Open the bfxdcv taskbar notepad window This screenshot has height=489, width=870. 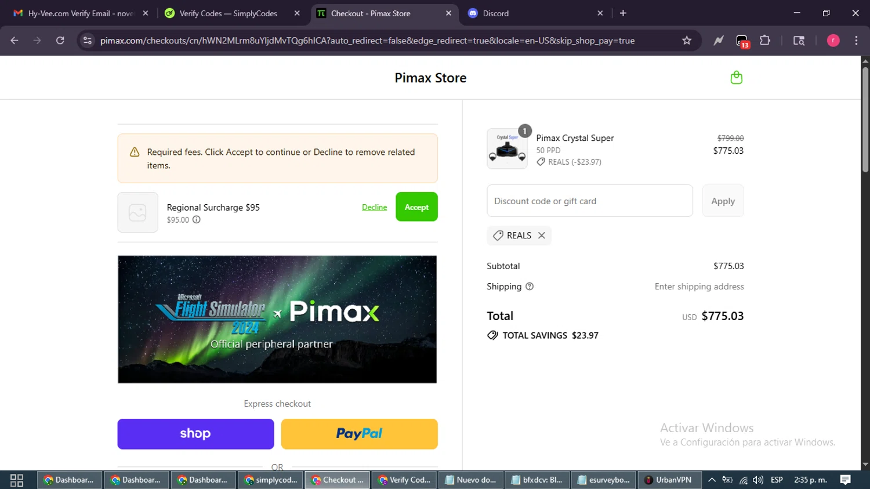coord(537,480)
